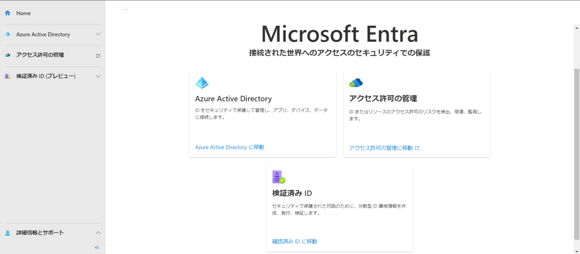Click the 検証済み ID card badge icon
Viewport: 580px width, 254px height.
pyautogui.click(x=278, y=177)
